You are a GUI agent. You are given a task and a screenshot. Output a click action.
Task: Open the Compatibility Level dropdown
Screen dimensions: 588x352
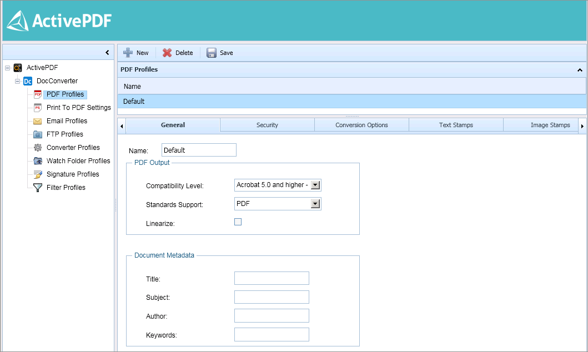315,185
